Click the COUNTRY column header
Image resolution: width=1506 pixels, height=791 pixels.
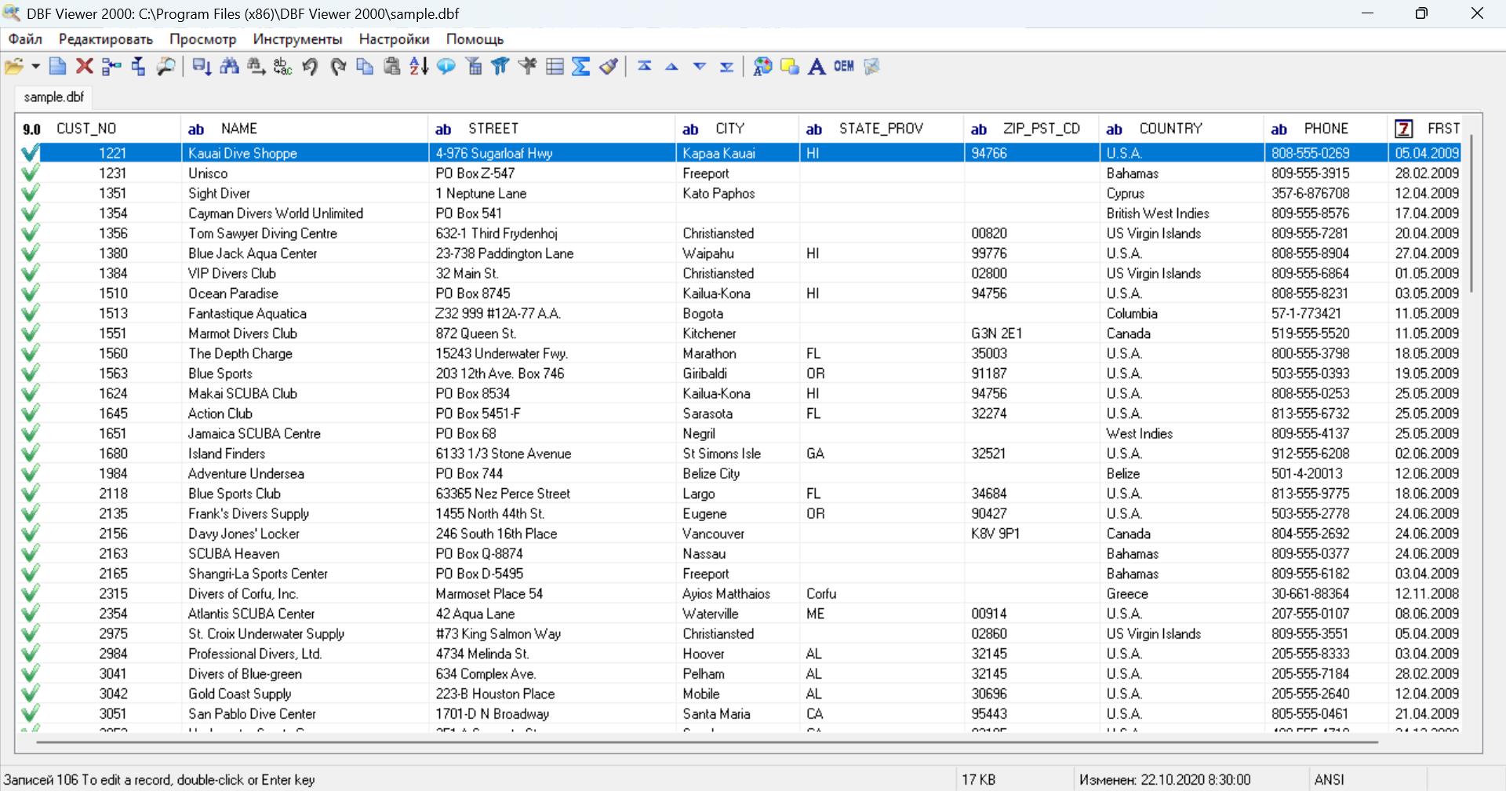tap(1170, 129)
